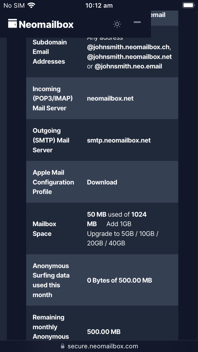Click smtp.neomailbox.net outgoing server value

coord(119,140)
